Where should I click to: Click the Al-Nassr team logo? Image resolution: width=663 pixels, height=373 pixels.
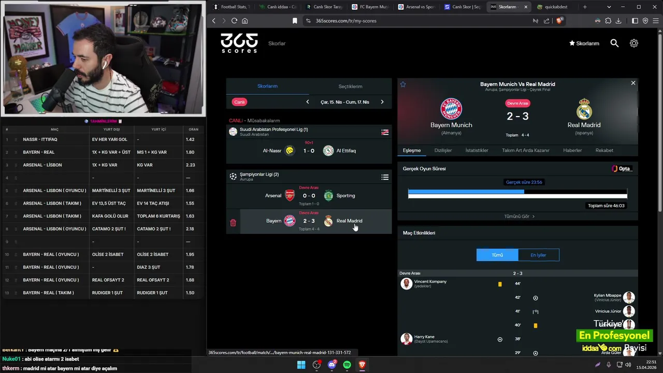pos(290,151)
